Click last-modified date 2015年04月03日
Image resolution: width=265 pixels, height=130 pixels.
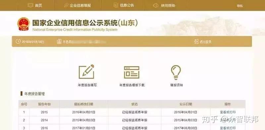[84, 120]
